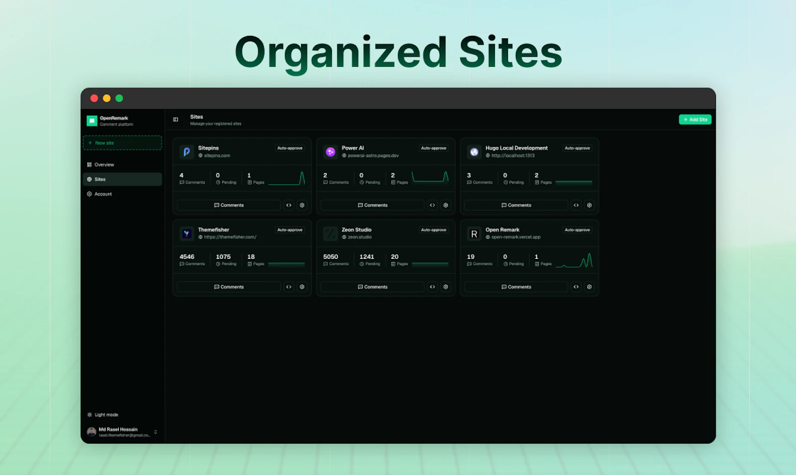Click the http://localhost:1313 URL
The width and height of the screenshot is (796, 475).
(513, 156)
